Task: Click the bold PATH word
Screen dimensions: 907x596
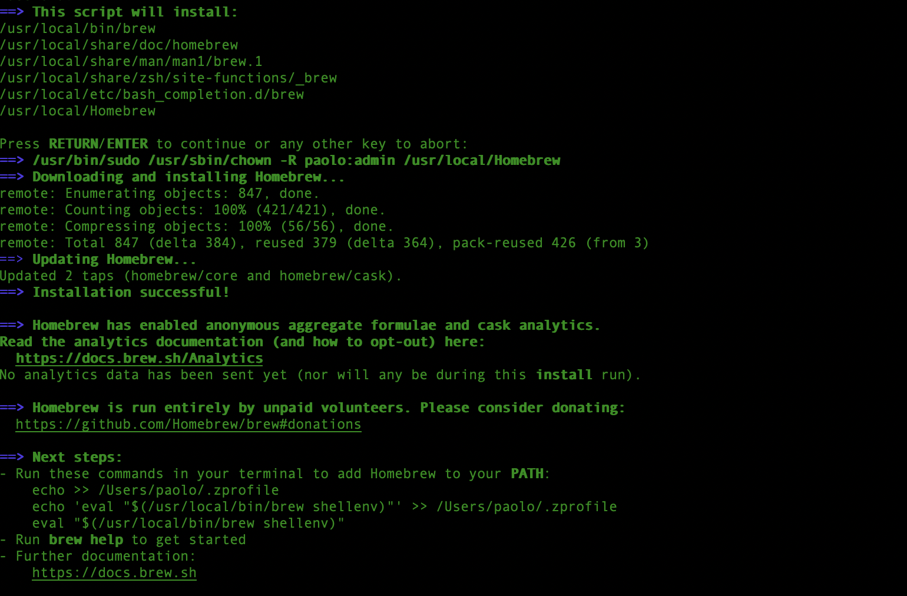Action: click(527, 474)
